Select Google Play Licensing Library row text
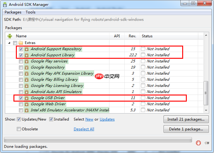The image size is (214, 153). (x=57, y=86)
